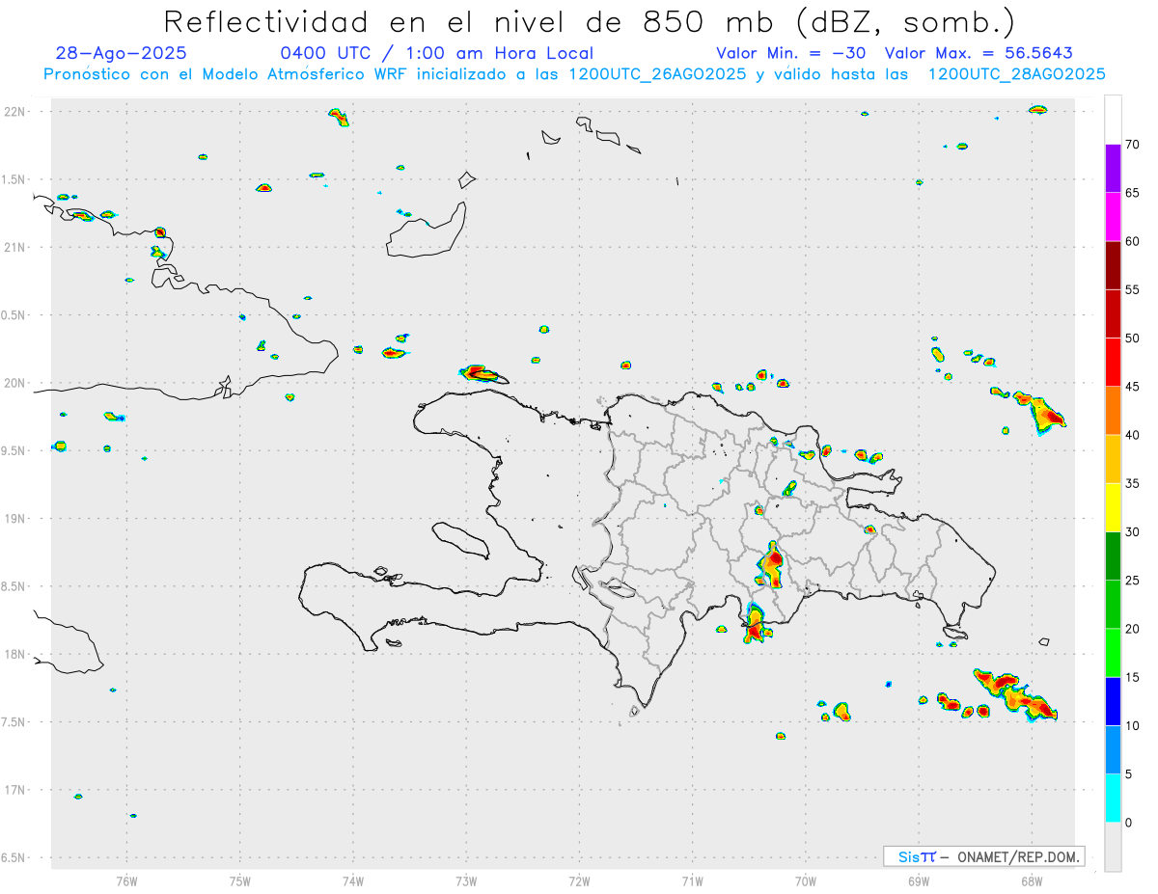Click the cyan 0-5 dBZ color swatch
This screenshot has width=1158, height=894.
pyautogui.click(x=1113, y=799)
